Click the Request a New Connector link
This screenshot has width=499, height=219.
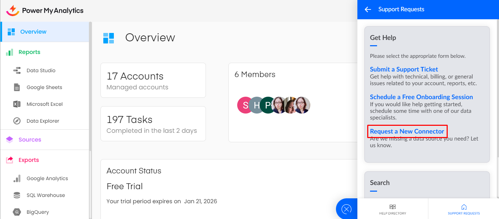(x=407, y=131)
